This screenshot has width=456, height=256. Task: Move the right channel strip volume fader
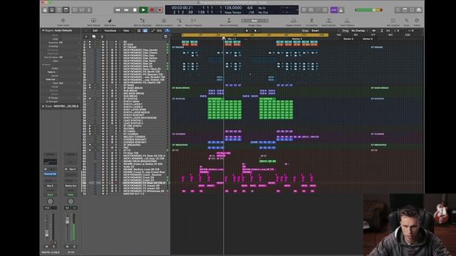[67, 220]
